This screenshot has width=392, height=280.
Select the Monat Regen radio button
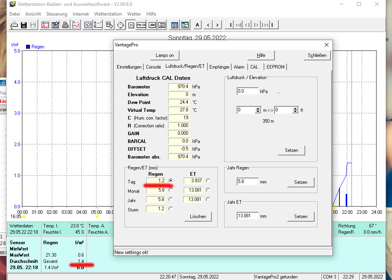coord(171,190)
